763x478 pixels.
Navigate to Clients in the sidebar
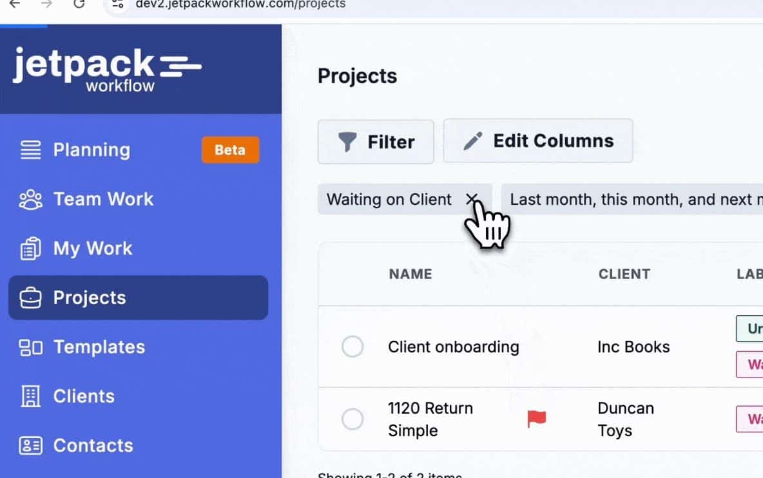pyautogui.click(x=84, y=396)
